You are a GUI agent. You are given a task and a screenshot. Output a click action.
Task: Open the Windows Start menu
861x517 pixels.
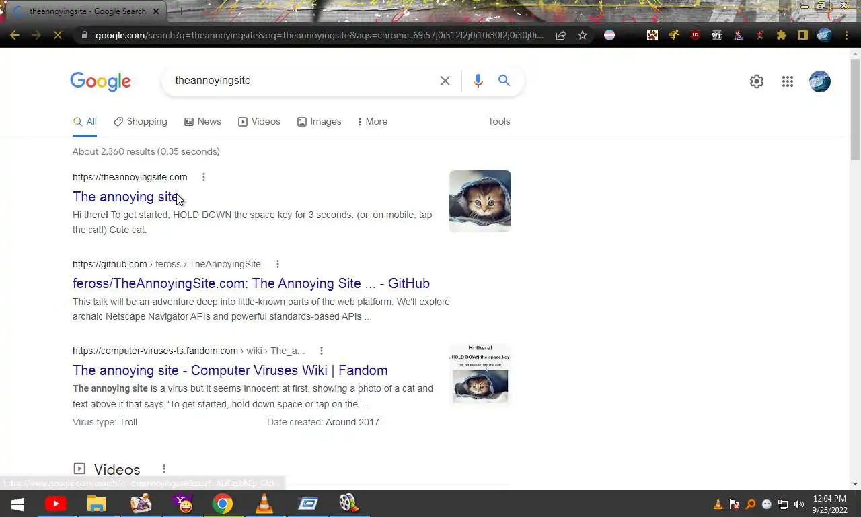17,504
